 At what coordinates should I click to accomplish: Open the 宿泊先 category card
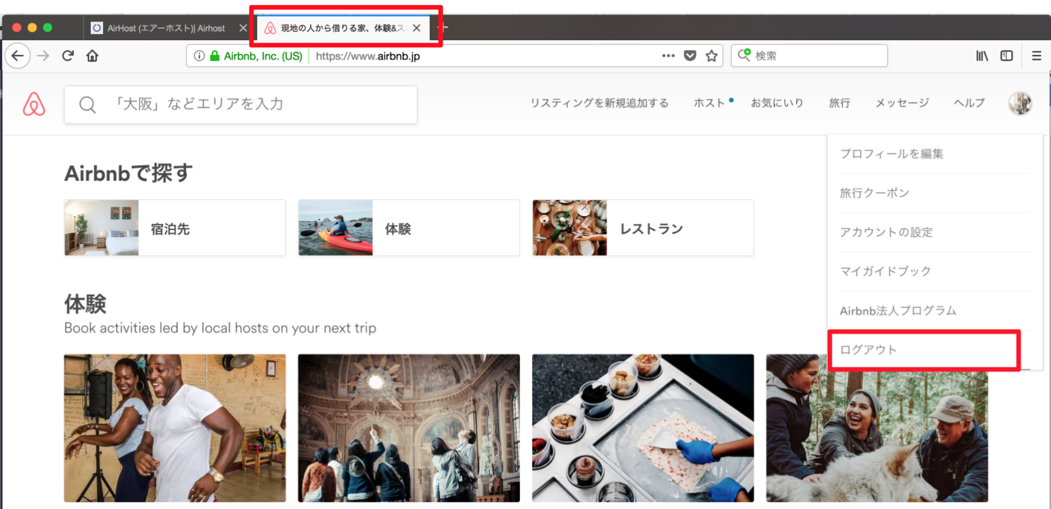coord(175,228)
